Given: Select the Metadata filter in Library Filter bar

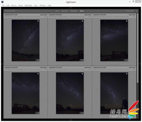Looking at the screenshot, I should 74,11.
